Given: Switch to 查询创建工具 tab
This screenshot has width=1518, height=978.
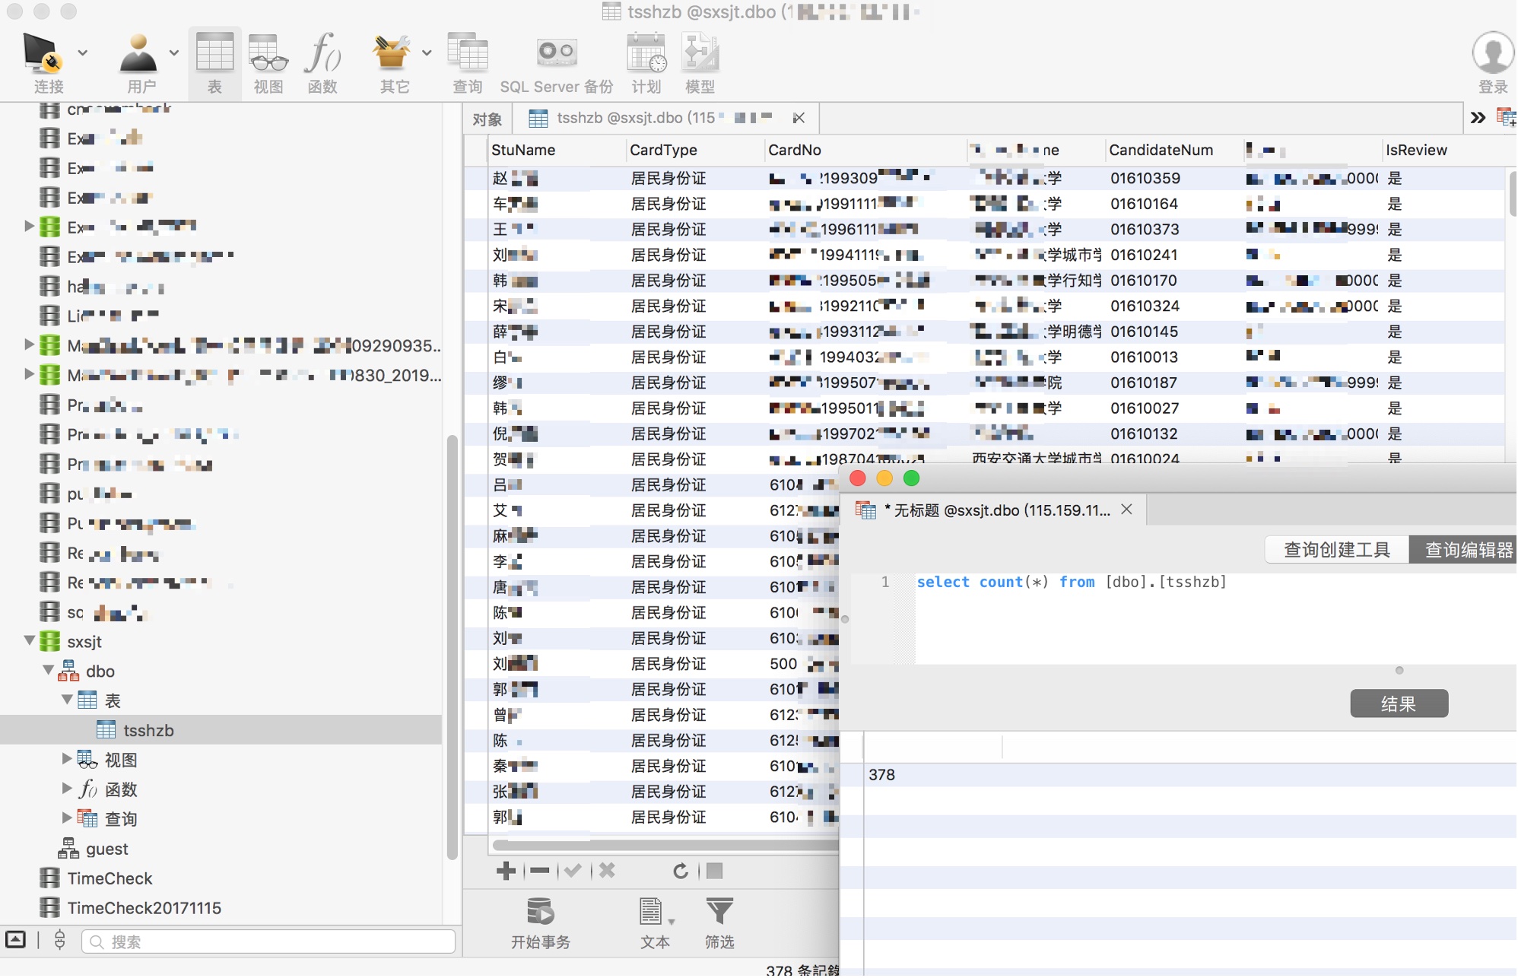Looking at the screenshot, I should pyautogui.click(x=1336, y=550).
